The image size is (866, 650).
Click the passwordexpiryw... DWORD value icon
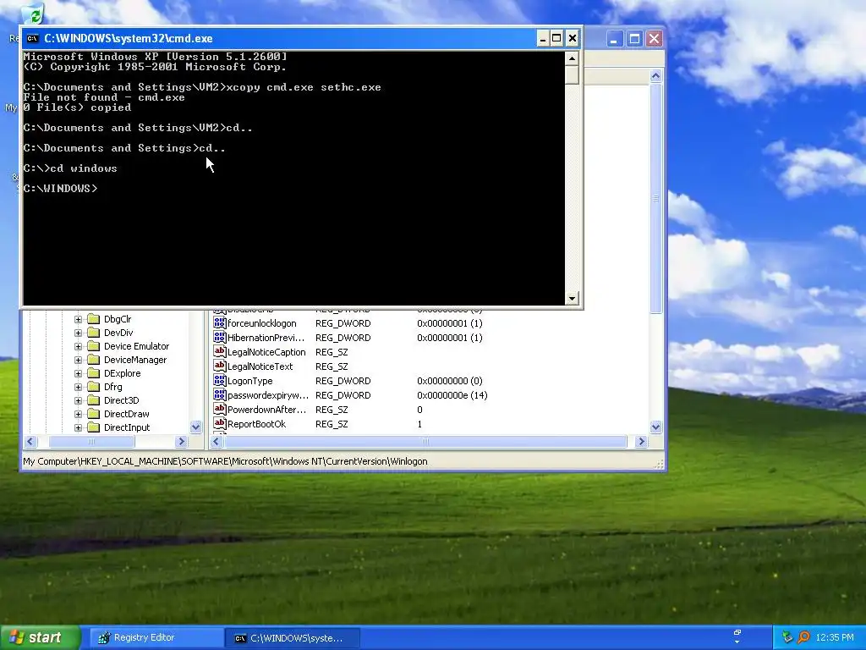(x=219, y=394)
